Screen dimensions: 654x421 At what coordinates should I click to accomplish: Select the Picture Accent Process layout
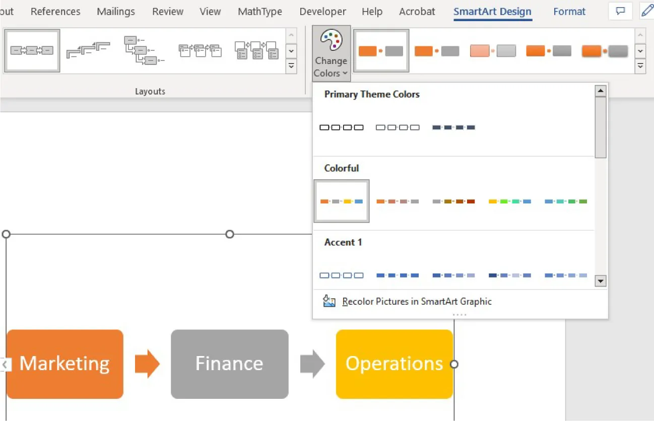click(200, 50)
